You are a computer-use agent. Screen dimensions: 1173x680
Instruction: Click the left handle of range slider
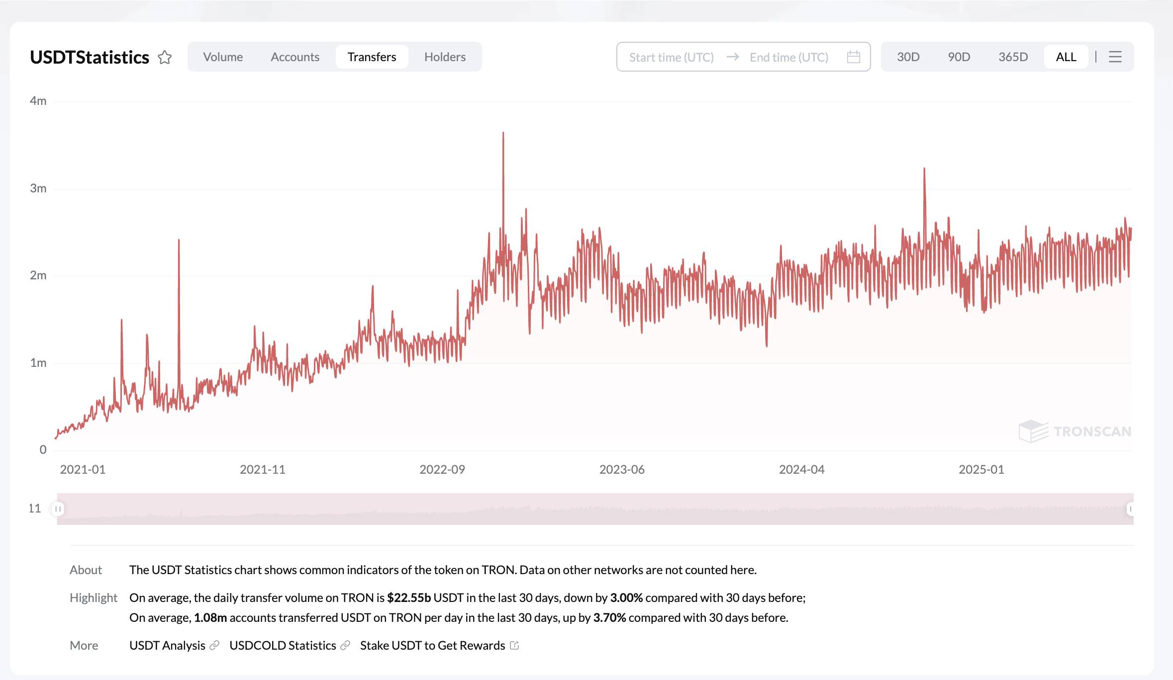58,509
